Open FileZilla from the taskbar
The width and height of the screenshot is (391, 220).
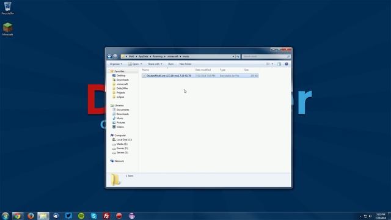pyautogui.click(x=106, y=216)
